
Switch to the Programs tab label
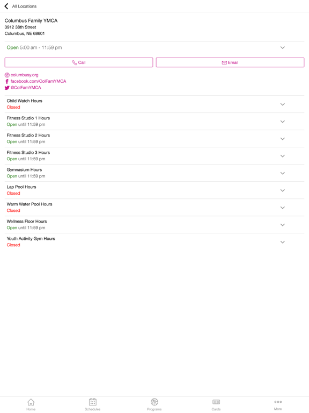pos(154,409)
